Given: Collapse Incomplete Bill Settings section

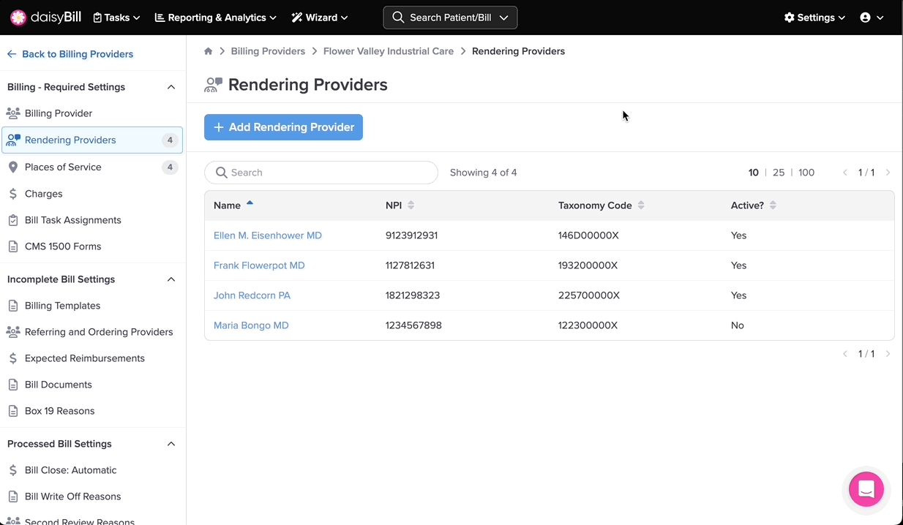Looking at the screenshot, I should [x=171, y=279].
